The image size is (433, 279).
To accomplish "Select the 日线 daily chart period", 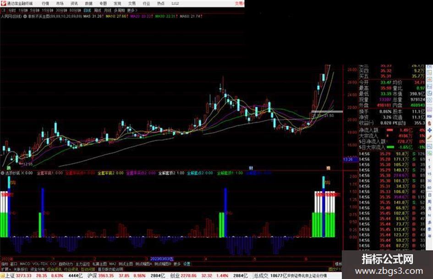I will 87,11.
